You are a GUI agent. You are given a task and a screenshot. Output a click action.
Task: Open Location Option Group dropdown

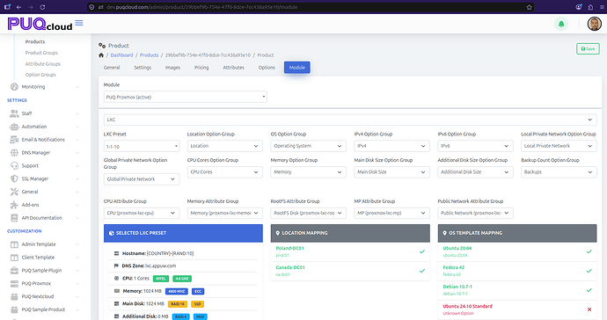[225, 146]
